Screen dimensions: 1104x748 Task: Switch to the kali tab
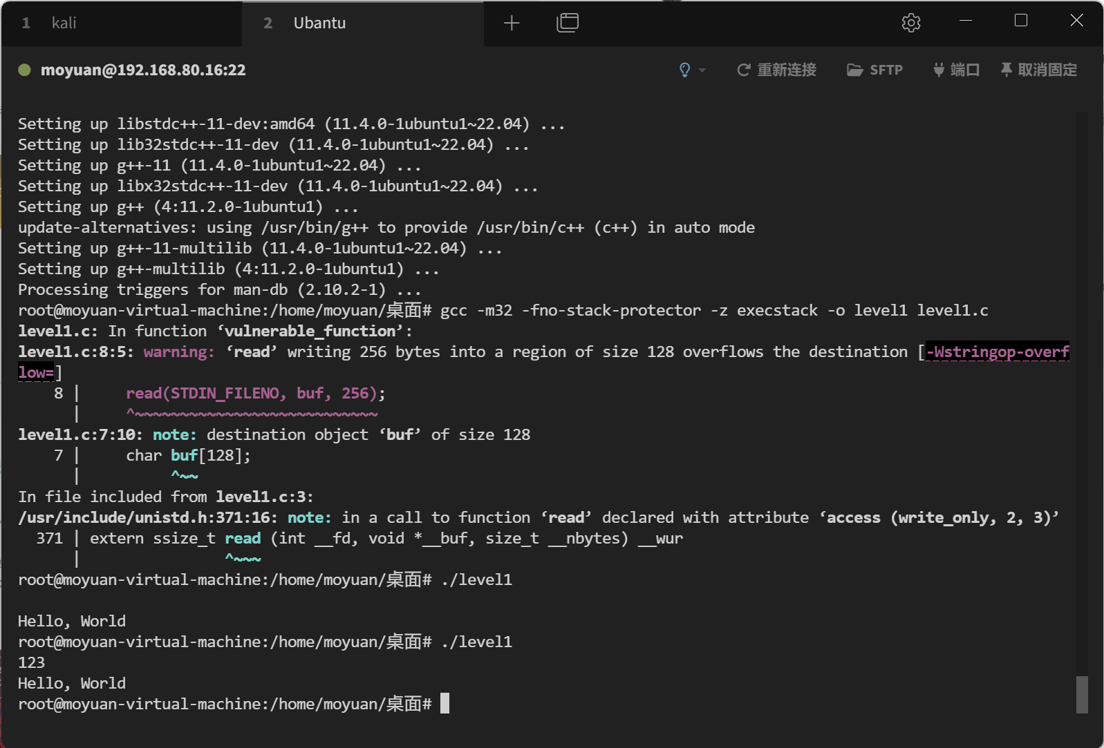(x=64, y=23)
